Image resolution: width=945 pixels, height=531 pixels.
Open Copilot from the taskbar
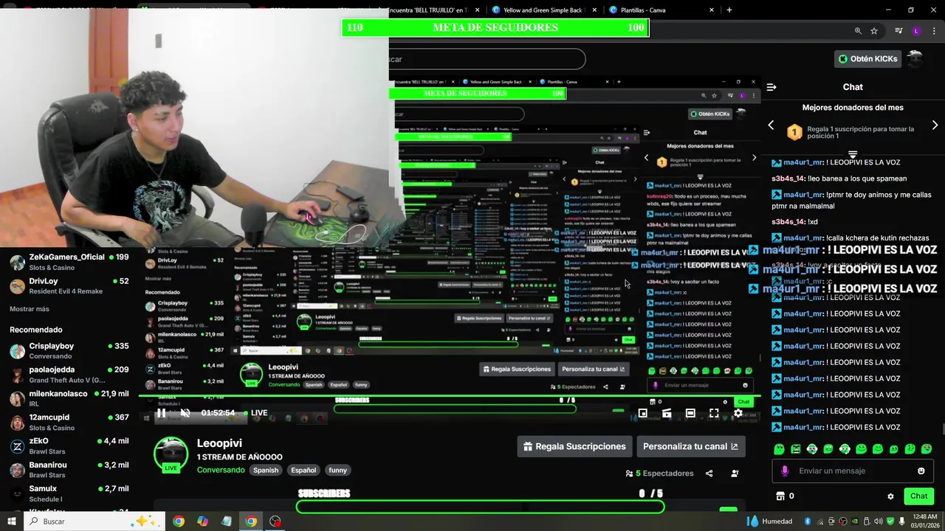click(x=202, y=521)
